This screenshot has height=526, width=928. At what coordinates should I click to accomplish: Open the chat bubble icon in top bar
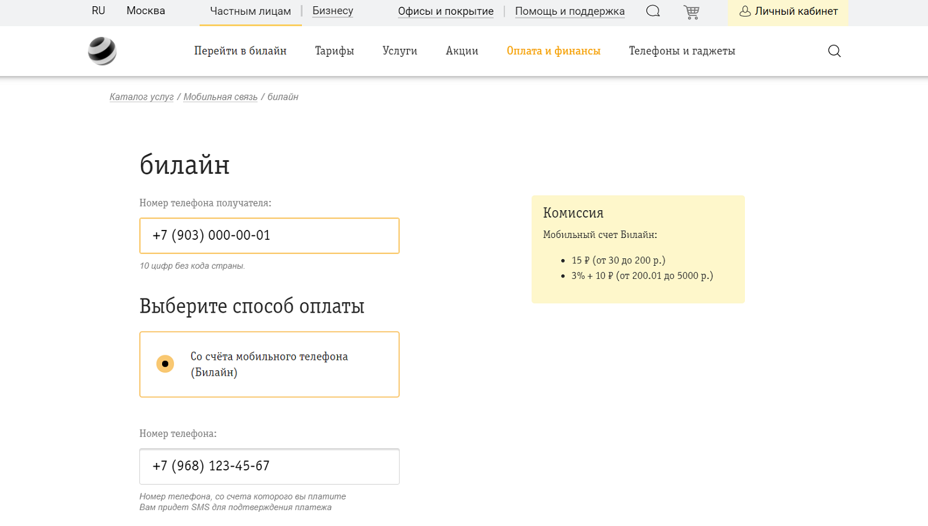pyautogui.click(x=653, y=11)
